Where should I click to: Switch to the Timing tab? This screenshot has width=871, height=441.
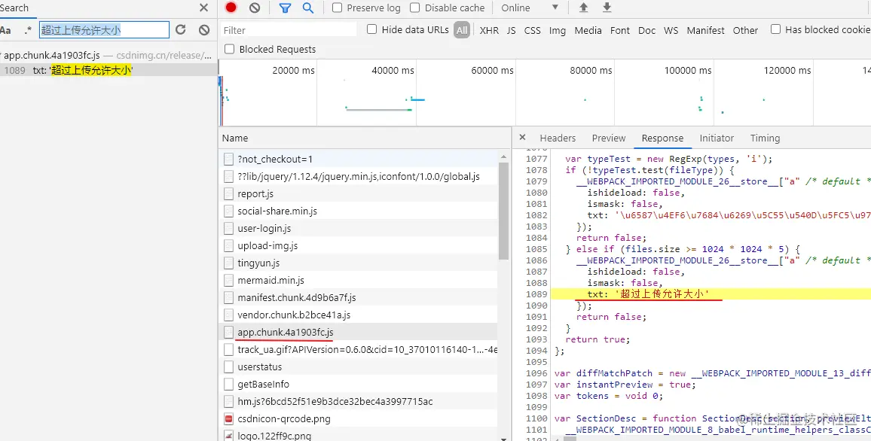[x=765, y=138]
